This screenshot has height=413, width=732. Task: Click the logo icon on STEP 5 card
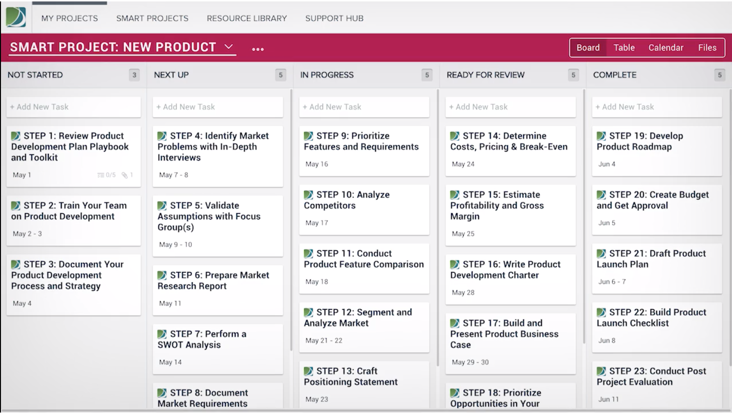coord(162,206)
